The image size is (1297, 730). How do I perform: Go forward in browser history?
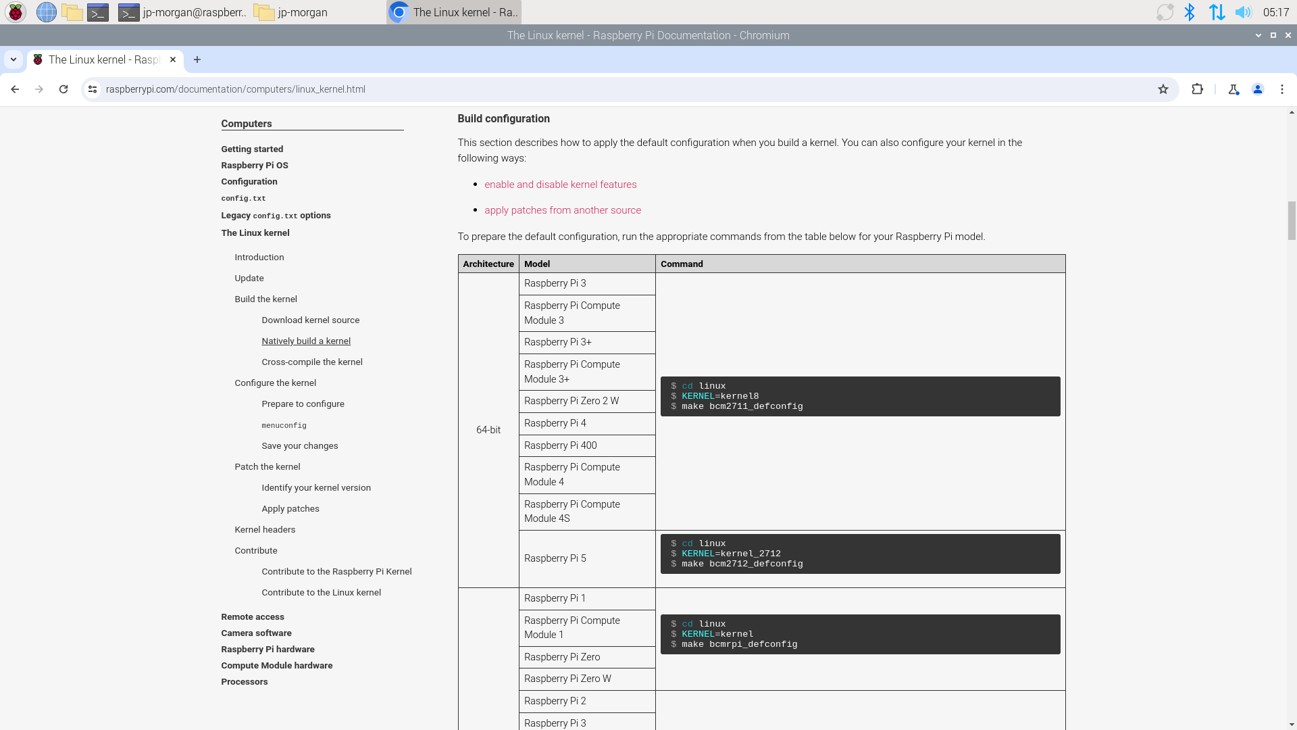click(x=39, y=89)
